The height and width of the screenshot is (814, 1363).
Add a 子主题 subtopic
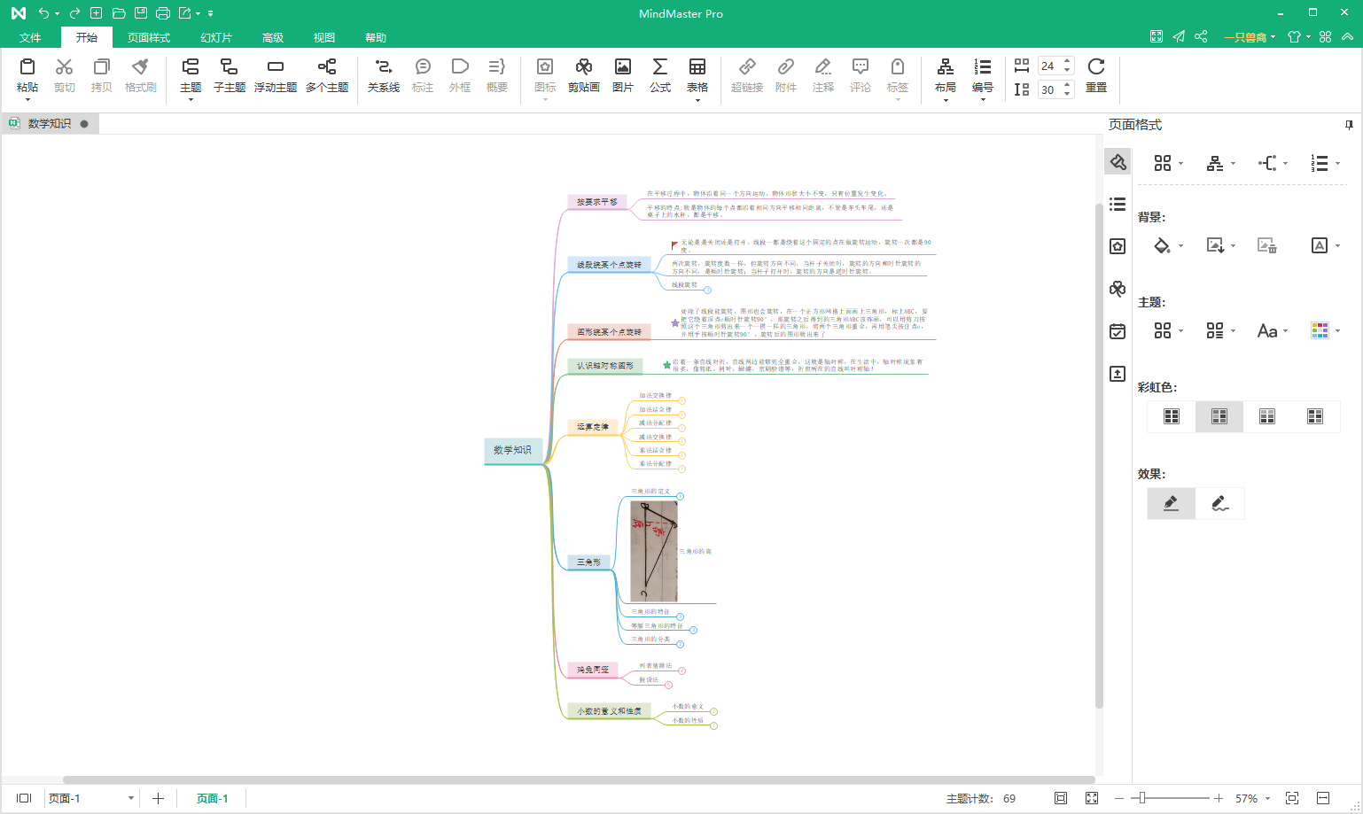click(229, 75)
